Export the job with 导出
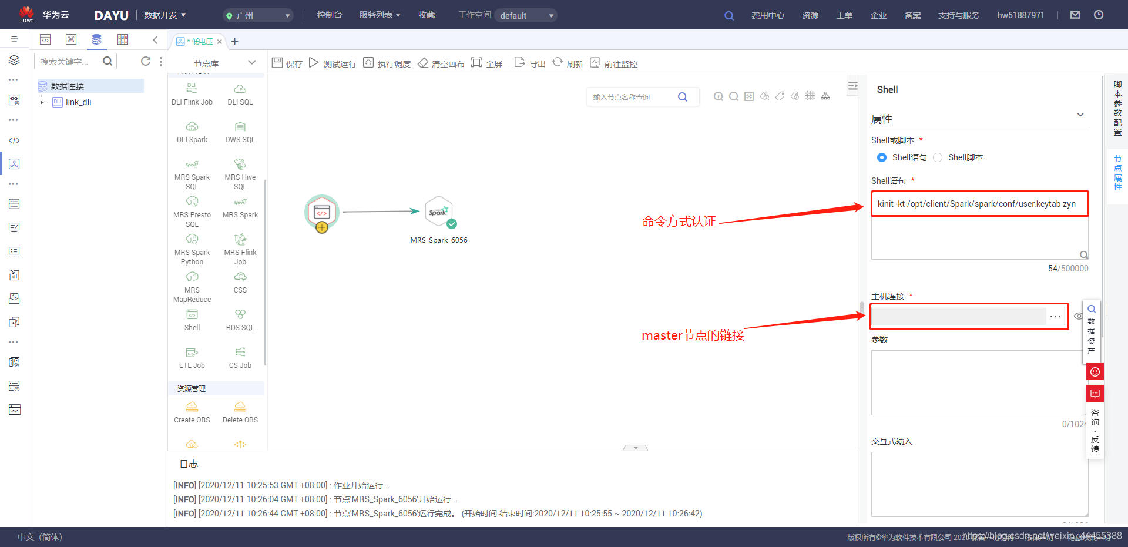The height and width of the screenshot is (547, 1128). [x=530, y=63]
